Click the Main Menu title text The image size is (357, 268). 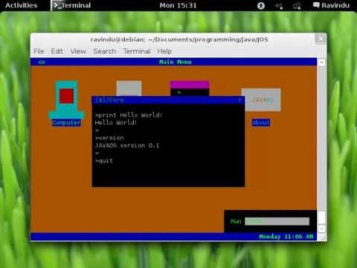(175, 62)
